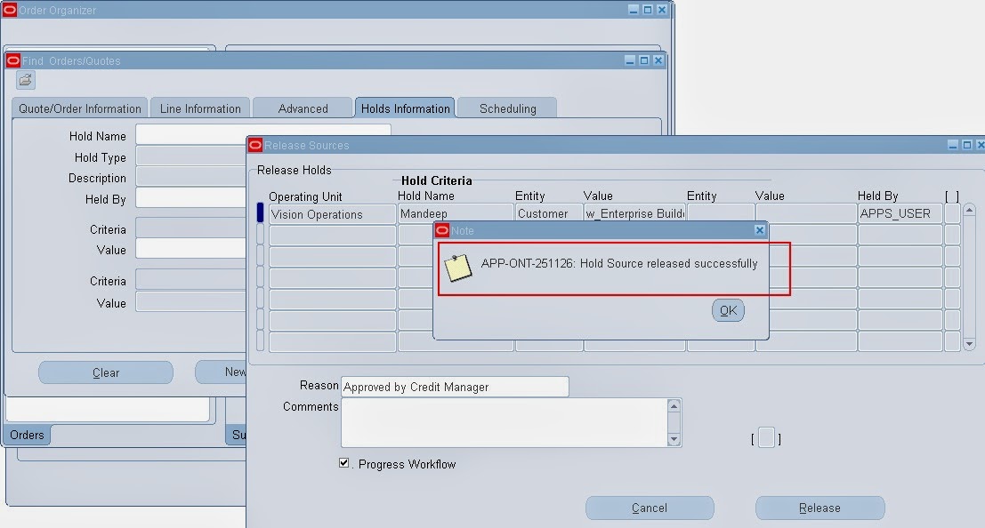Screen dimensions: 985x528
Task: Click OK to dismiss the release confirmation
Action: pos(728,310)
